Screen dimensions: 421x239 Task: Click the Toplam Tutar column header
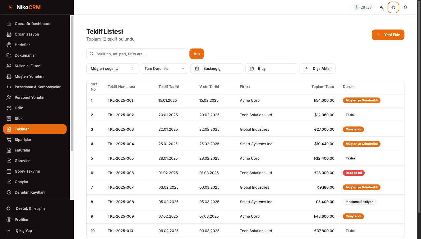click(323, 87)
